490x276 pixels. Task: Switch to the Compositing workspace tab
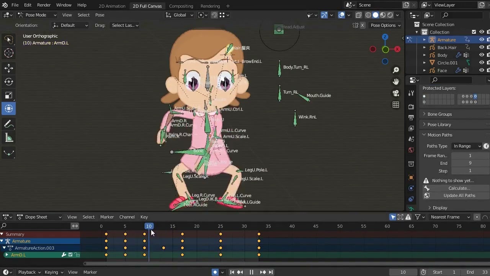pos(181,6)
